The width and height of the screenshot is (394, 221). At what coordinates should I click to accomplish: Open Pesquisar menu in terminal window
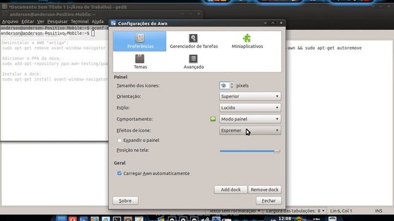(57, 21)
